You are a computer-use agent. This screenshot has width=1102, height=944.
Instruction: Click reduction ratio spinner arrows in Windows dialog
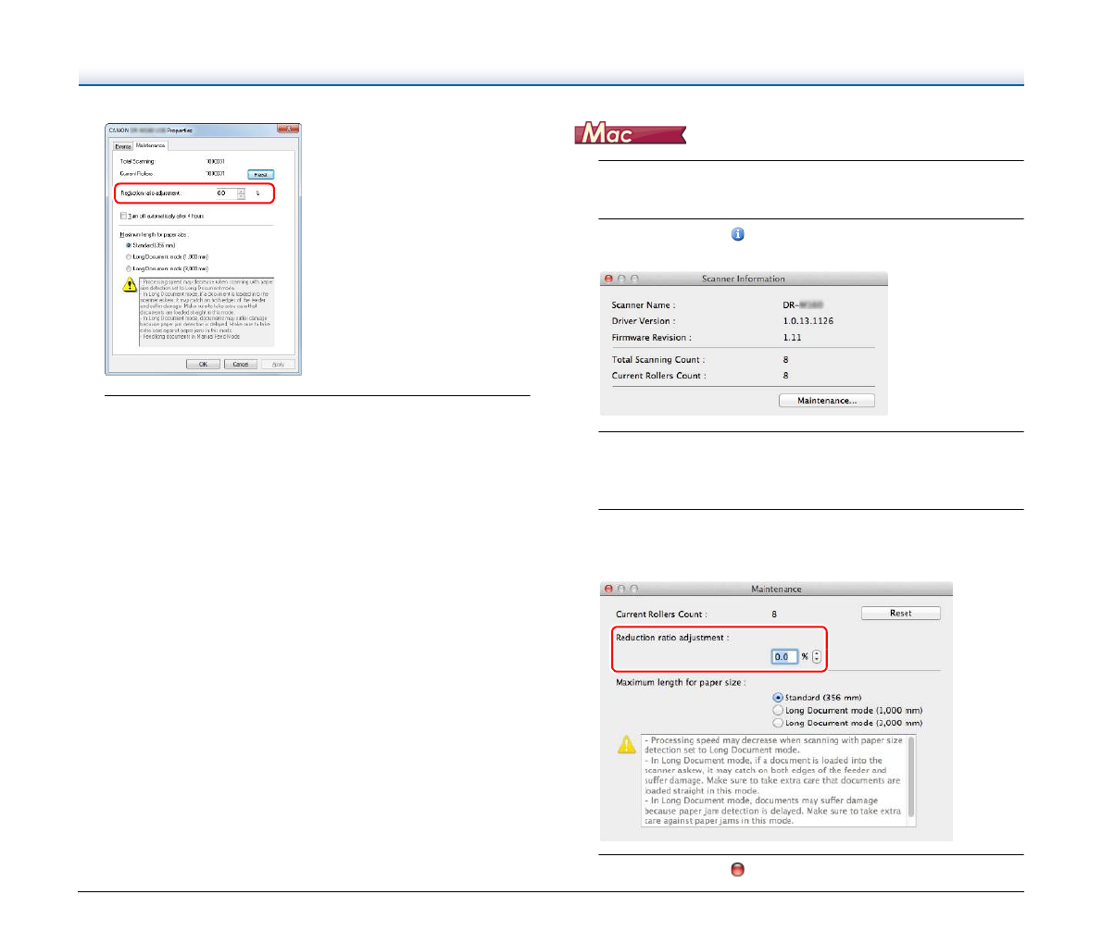tap(241, 193)
